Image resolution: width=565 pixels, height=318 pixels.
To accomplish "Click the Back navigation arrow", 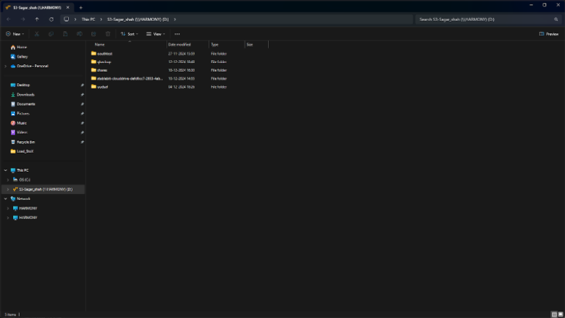I will [x=9, y=20].
